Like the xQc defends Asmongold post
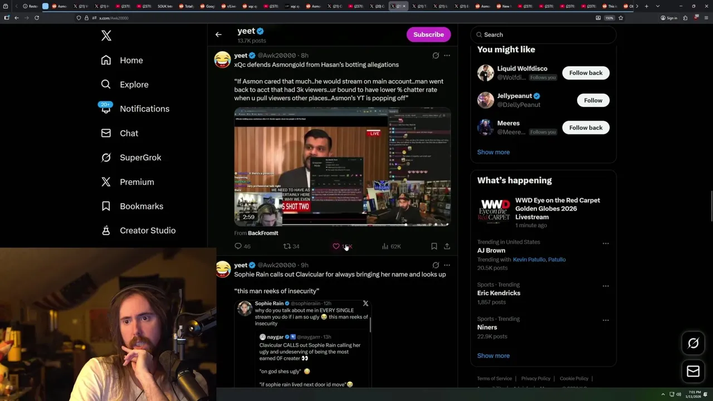The width and height of the screenshot is (713, 401). click(342, 246)
